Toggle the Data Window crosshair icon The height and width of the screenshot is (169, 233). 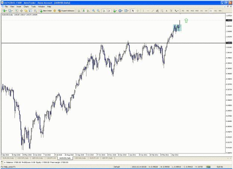[21, 11]
